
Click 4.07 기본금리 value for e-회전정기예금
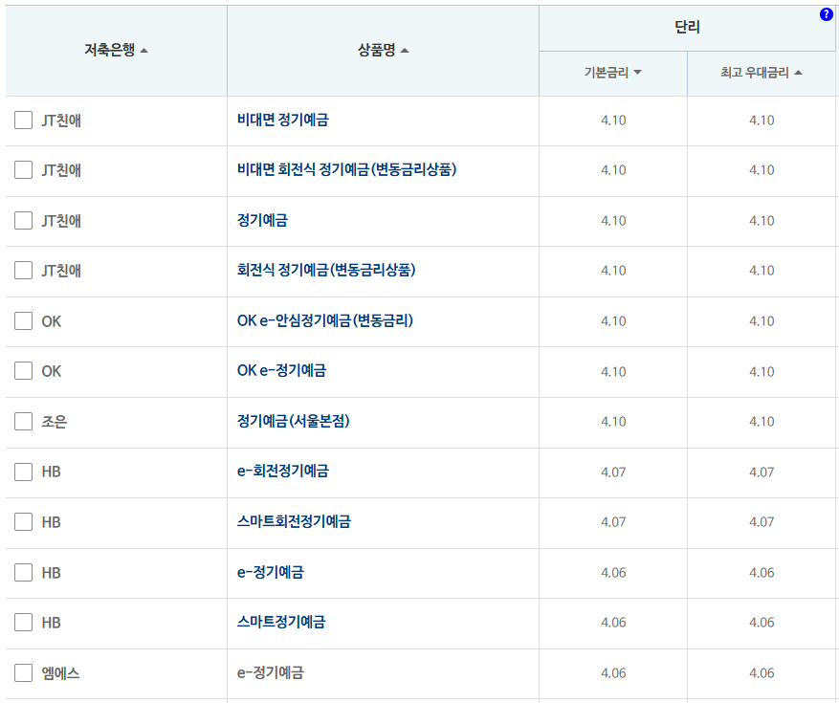coord(613,472)
